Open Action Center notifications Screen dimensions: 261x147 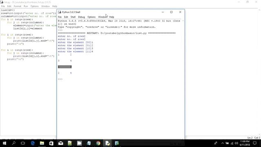(255, 143)
